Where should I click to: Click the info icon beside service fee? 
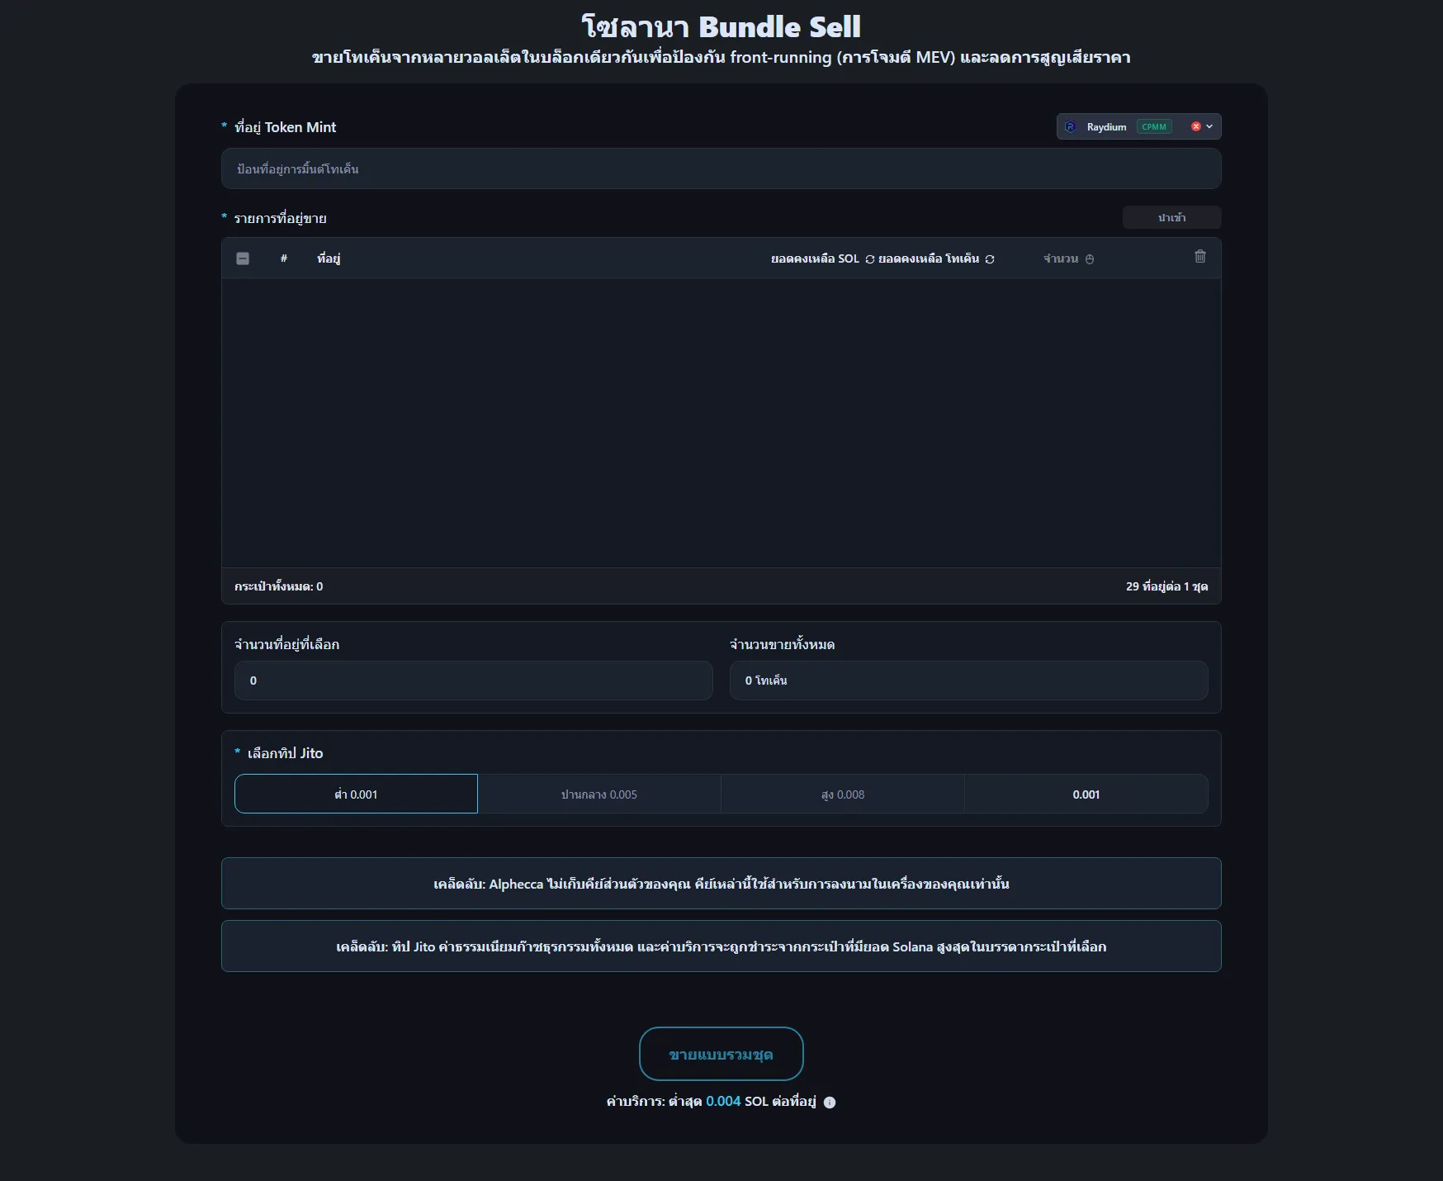tap(830, 1103)
